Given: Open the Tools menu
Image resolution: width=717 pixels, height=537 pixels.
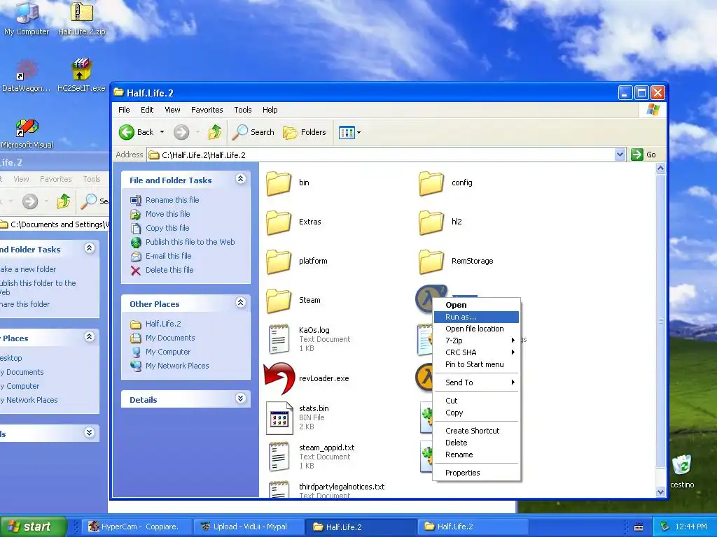Looking at the screenshot, I should click(243, 110).
